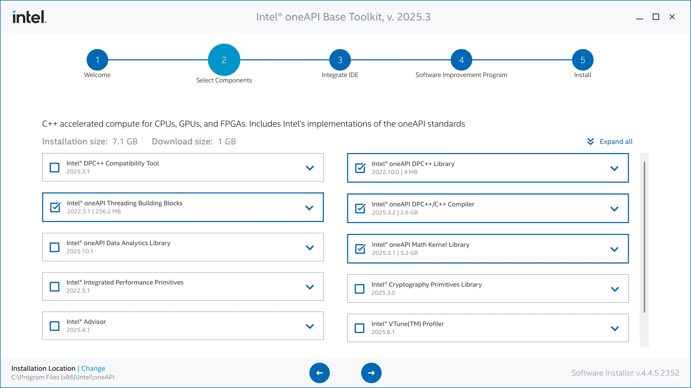Click the Installation size 7.1 GB value
Screen dimensions: 691x388
125,141
